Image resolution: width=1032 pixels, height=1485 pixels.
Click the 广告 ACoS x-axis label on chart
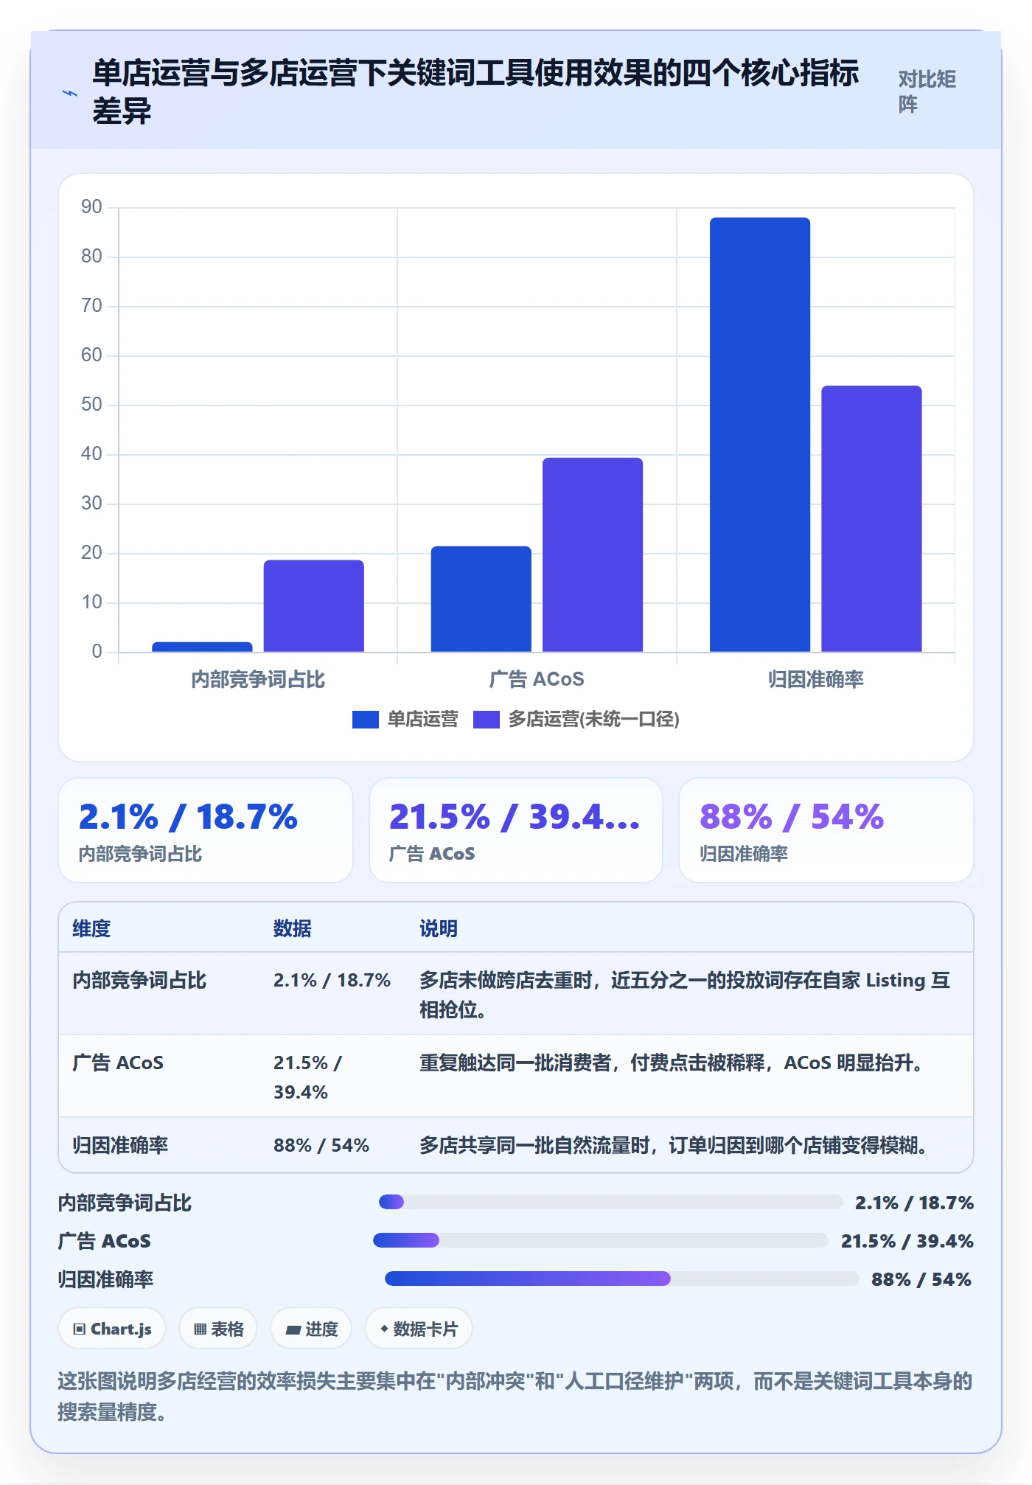pyautogui.click(x=537, y=679)
